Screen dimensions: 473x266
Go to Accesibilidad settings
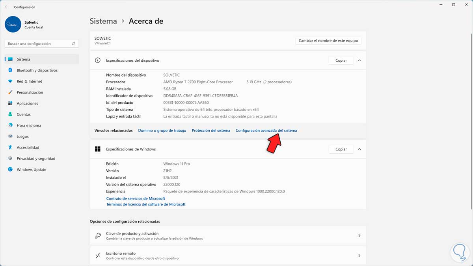point(42,147)
